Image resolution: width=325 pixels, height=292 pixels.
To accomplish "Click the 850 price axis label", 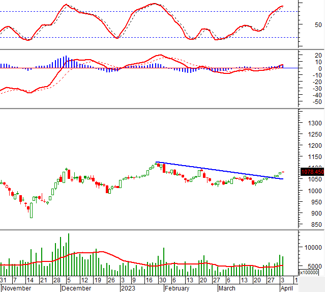I will point(317,225).
